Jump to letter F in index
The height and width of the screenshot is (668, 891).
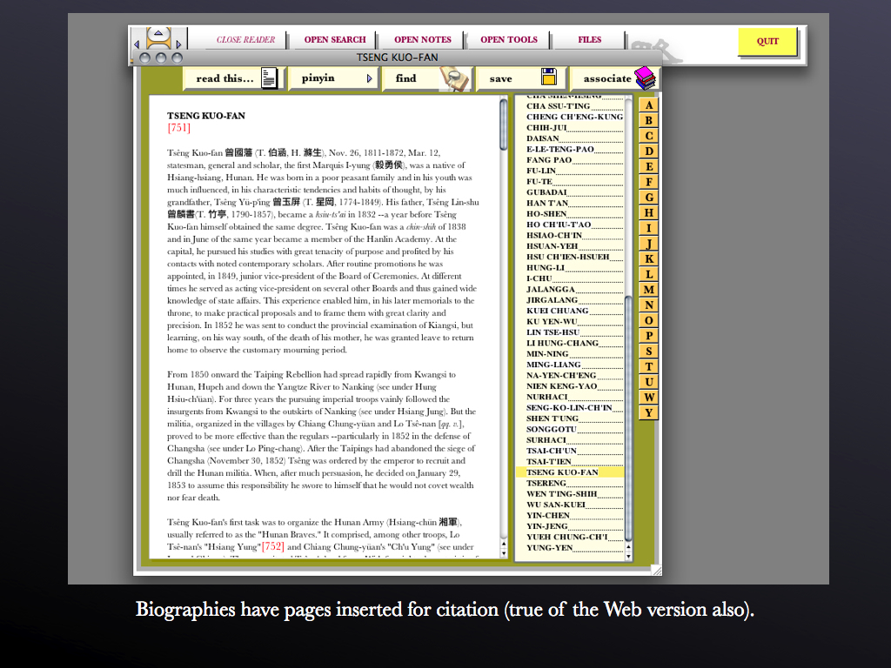coord(648,182)
